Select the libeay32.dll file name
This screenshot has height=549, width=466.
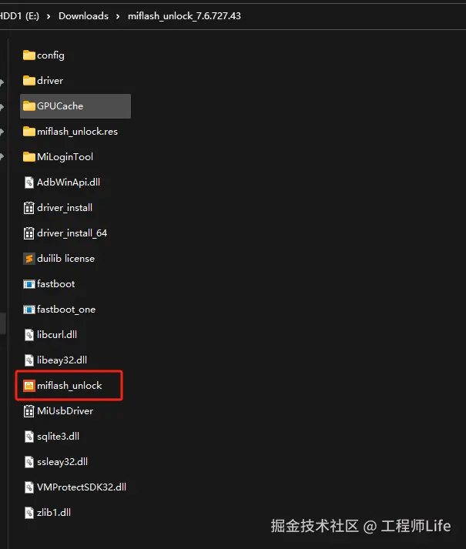point(62,360)
